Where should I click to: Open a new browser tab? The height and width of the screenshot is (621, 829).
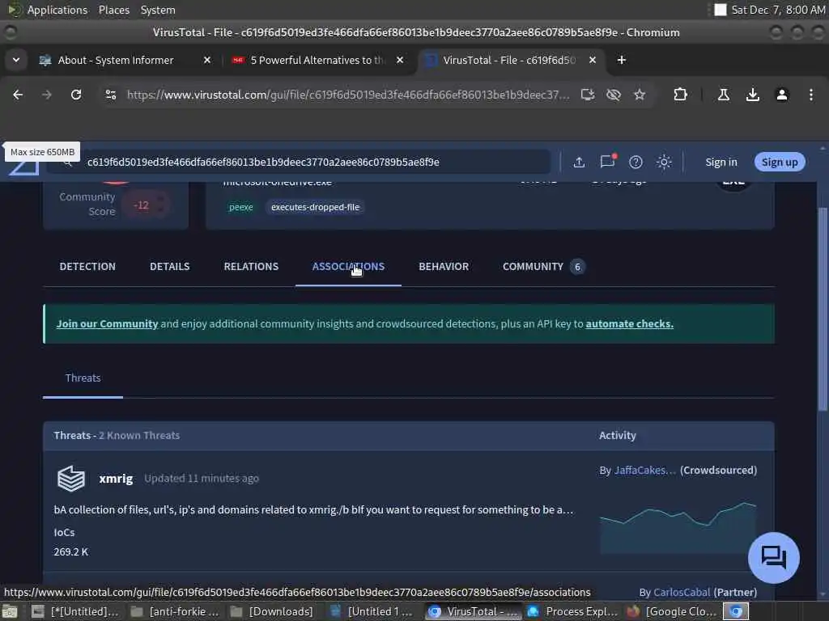point(622,60)
